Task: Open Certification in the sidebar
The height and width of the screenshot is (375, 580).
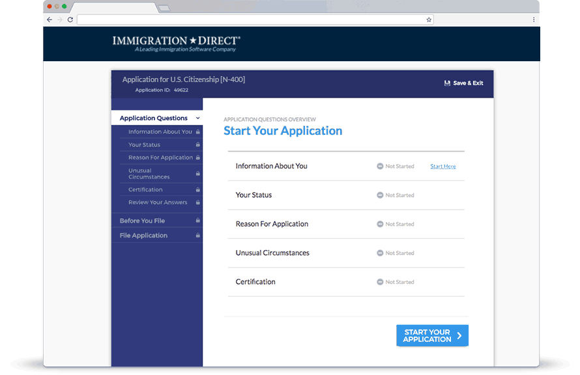Action: (x=145, y=189)
